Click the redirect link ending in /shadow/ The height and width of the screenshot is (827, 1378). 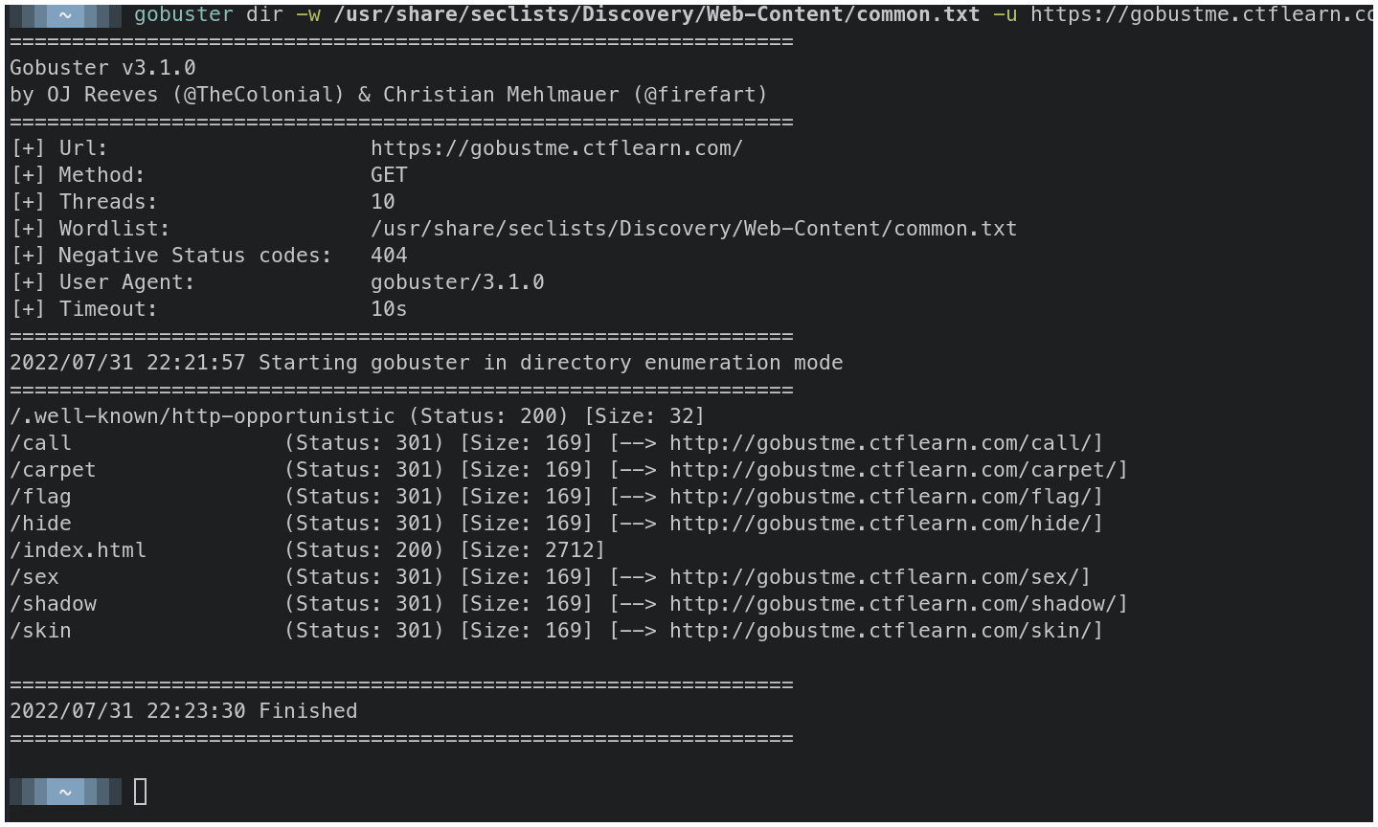click(897, 604)
